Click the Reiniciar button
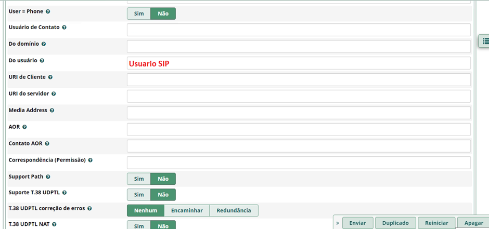The height and width of the screenshot is (229, 489). point(436,223)
